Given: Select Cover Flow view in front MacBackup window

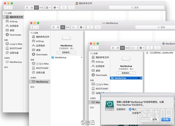Looking at the screenshot, I should point(127,48).
